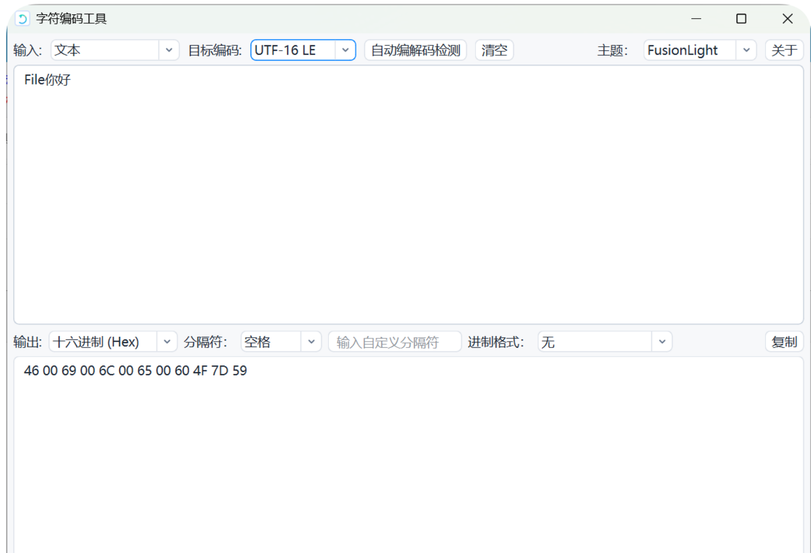
Task: Open the FusionLight theme dropdown
Action: click(698, 50)
